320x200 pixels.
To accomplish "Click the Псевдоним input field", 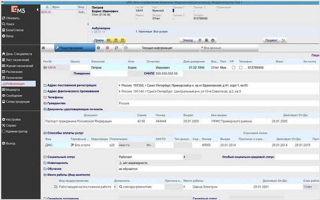I will coord(116,74).
